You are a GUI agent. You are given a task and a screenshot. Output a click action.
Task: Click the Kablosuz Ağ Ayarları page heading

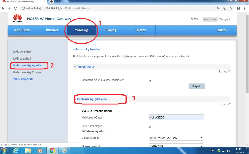pyautogui.click(x=86, y=49)
